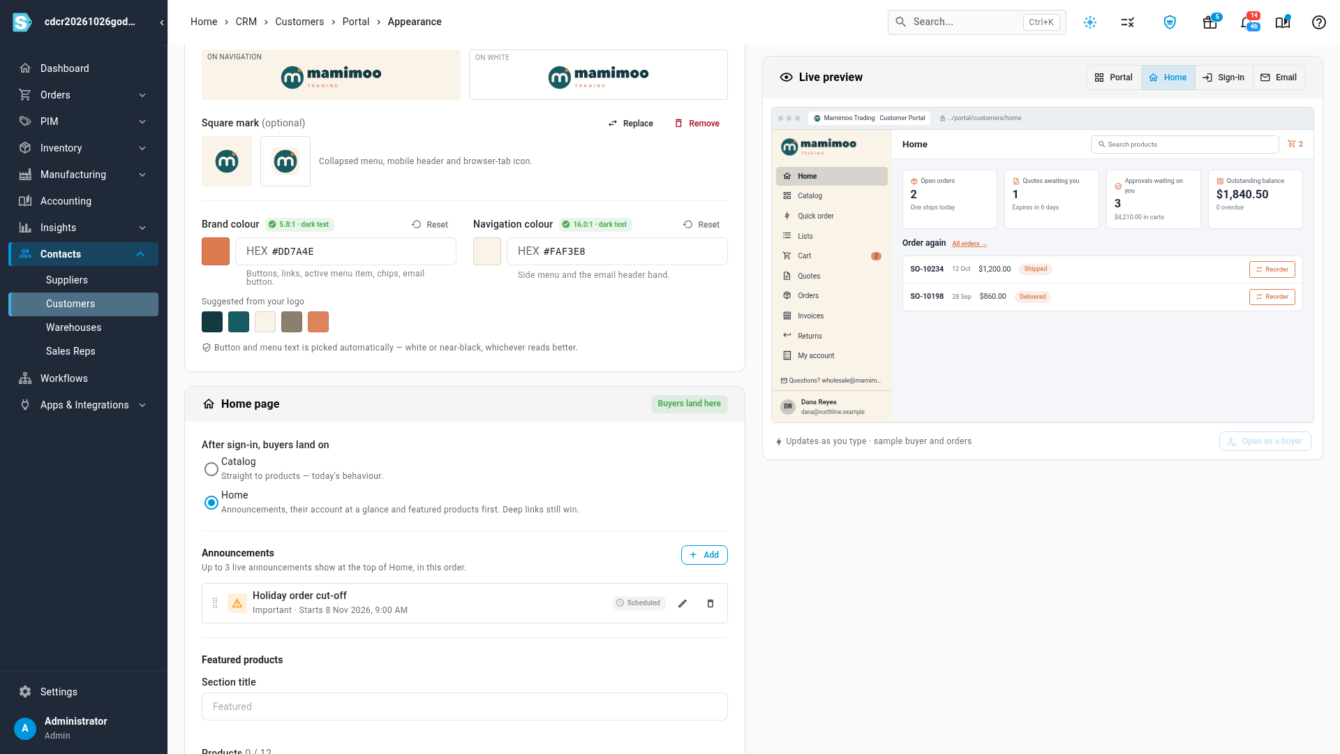This screenshot has width=1340, height=754.
Task: Reset the Navigation colour
Action: [x=701, y=225]
